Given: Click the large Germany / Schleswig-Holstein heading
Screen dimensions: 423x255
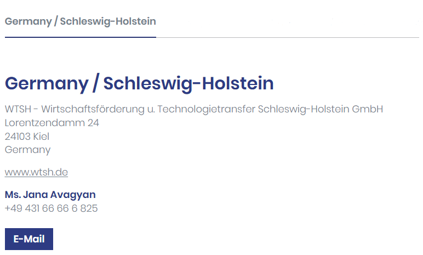Looking at the screenshot, I should (139, 84).
